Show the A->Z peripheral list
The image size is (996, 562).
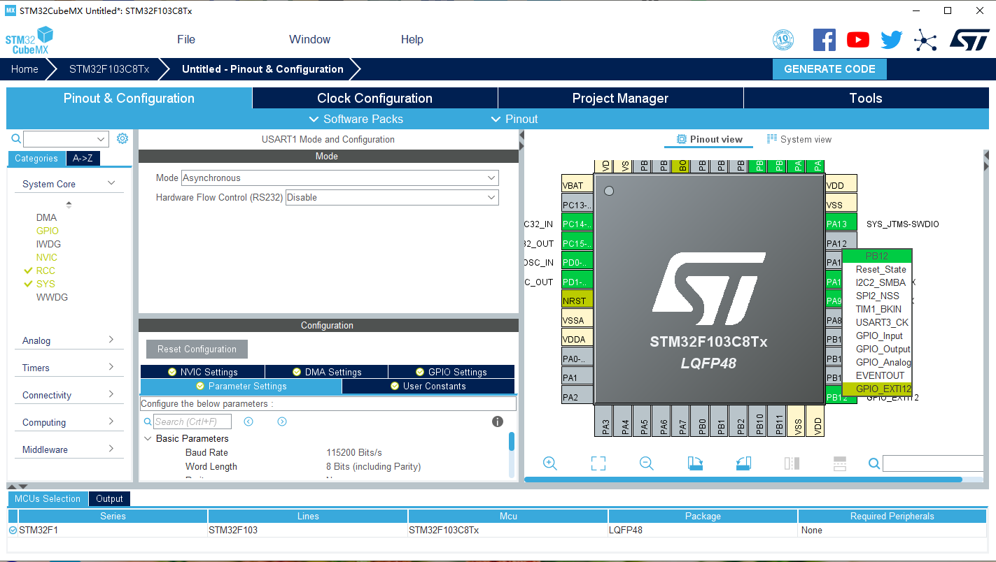[83, 159]
